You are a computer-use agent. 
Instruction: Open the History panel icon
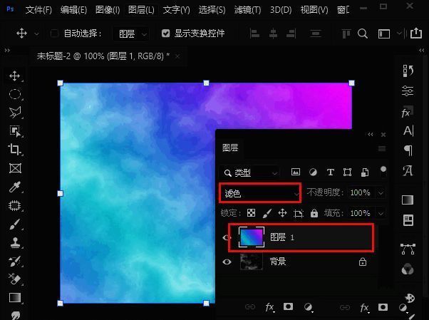408,71
